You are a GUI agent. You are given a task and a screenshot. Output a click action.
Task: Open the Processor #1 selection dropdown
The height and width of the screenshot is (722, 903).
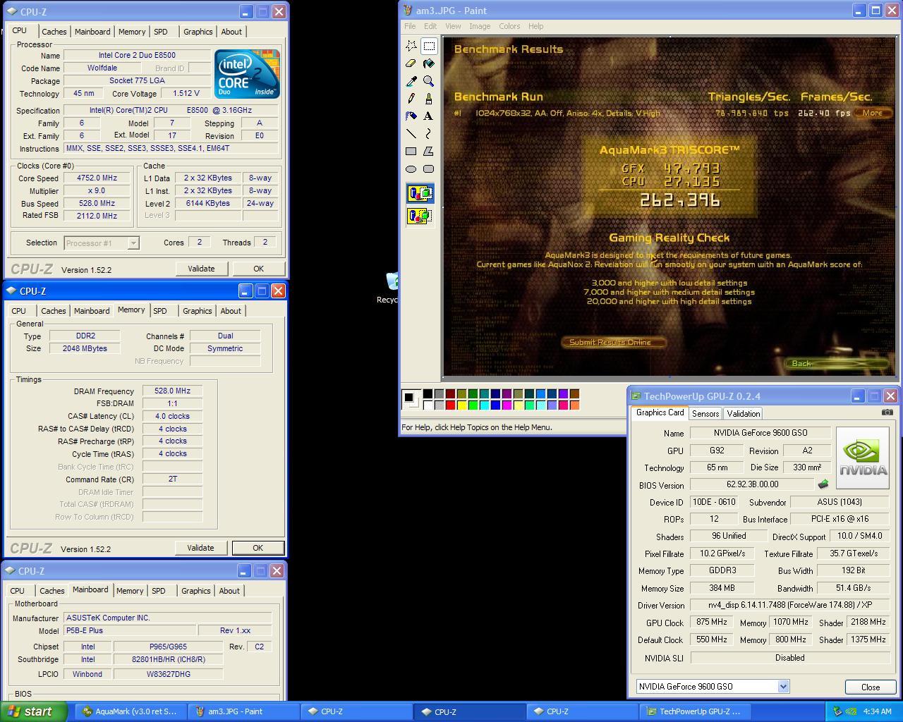(133, 243)
